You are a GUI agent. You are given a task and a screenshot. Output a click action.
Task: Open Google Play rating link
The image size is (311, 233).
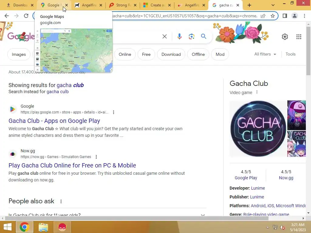click(246, 178)
